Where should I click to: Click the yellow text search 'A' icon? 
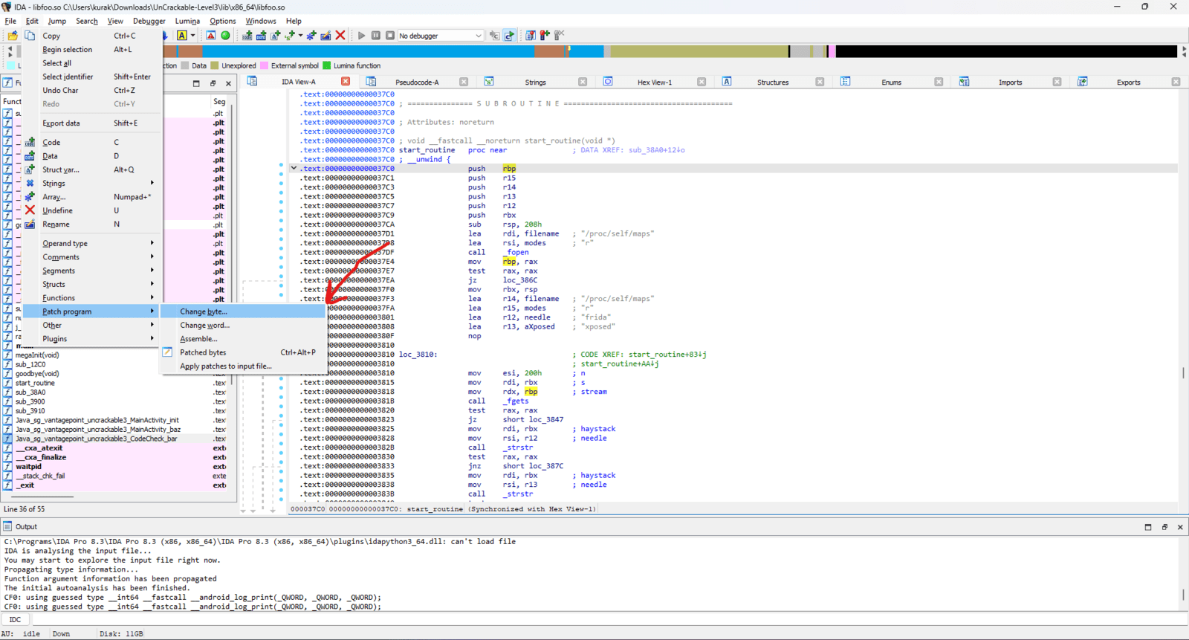(182, 36)
